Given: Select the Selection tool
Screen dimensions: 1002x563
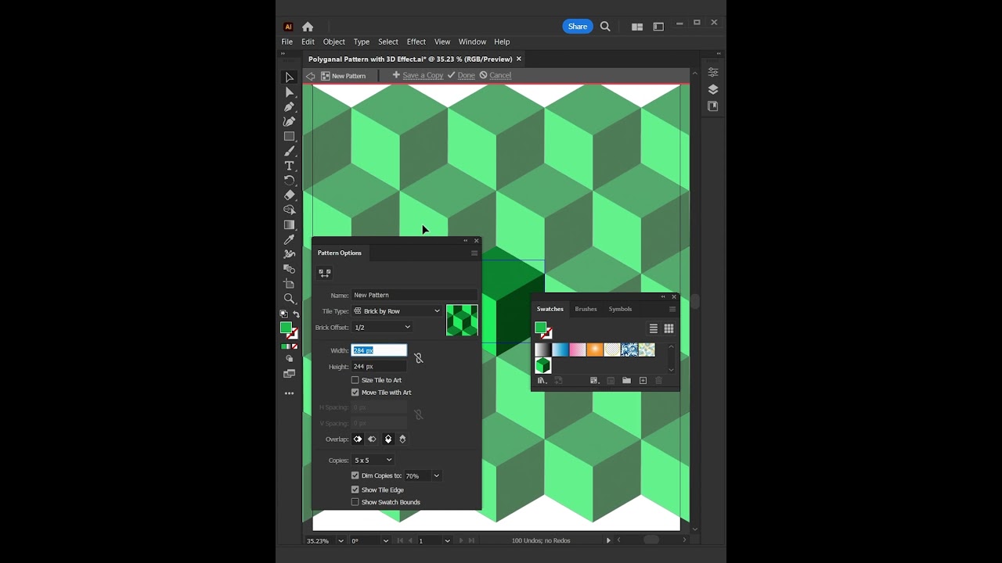Looking at the screenshot, I should pyautogui.click(x=289, y=77).
